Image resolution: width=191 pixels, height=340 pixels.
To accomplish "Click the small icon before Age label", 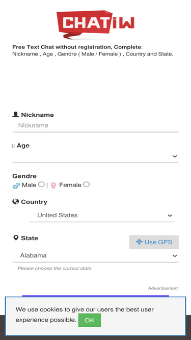I will pyautogui.click(x=13, y=146).
